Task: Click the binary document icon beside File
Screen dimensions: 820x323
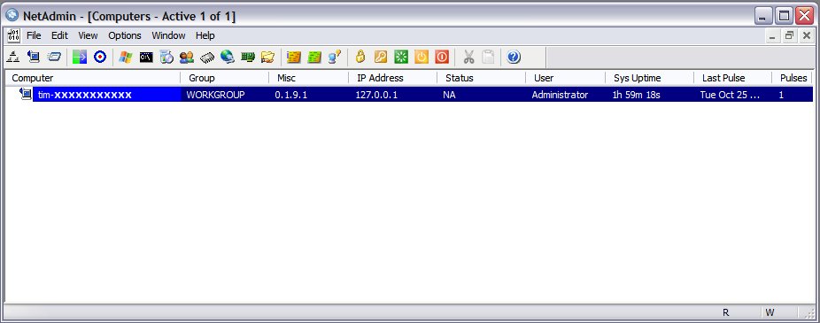Action: click(13, 35)
